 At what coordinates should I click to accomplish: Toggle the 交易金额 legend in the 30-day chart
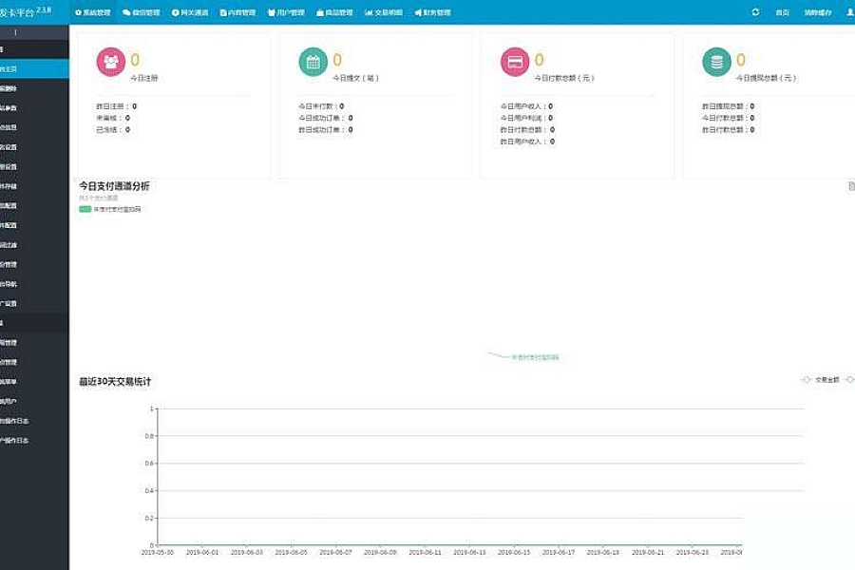(820, 380)
